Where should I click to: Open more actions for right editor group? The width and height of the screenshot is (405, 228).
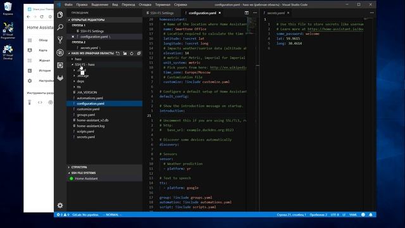coord(371,13)
